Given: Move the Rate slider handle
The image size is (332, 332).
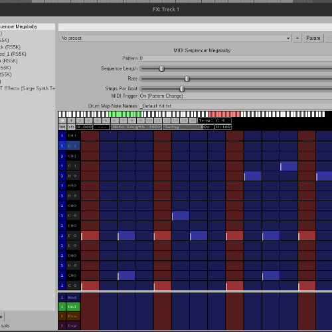Looking at the screenshot, I should [187, 78].
